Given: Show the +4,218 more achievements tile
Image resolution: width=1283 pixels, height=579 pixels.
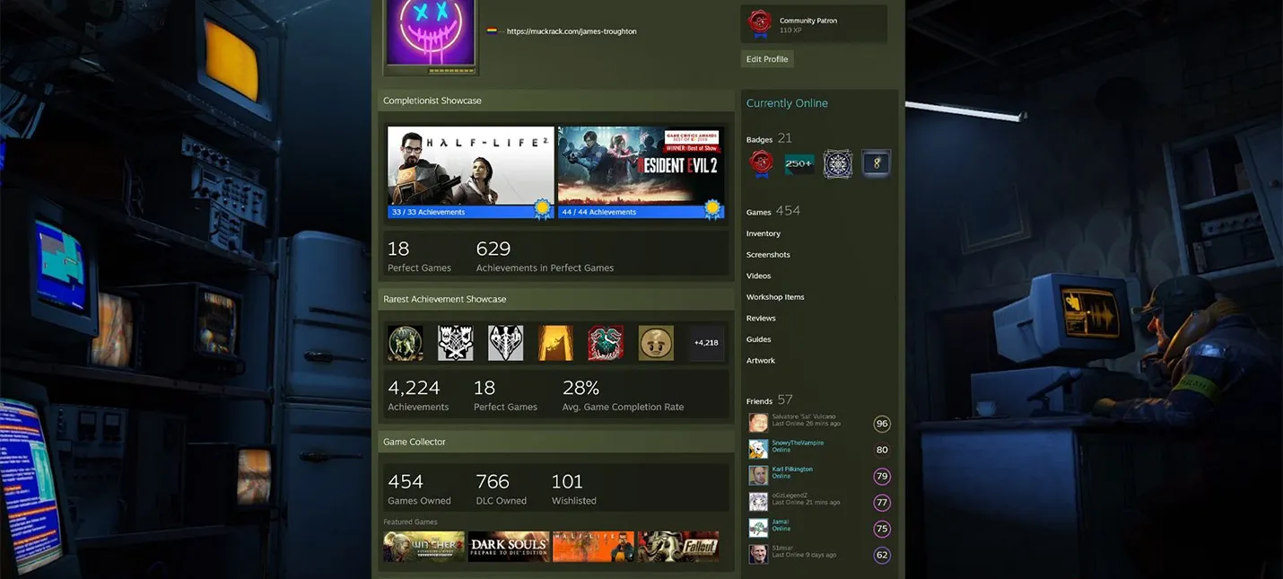Looking at the screenshot, I should click(x=706, y=343).
